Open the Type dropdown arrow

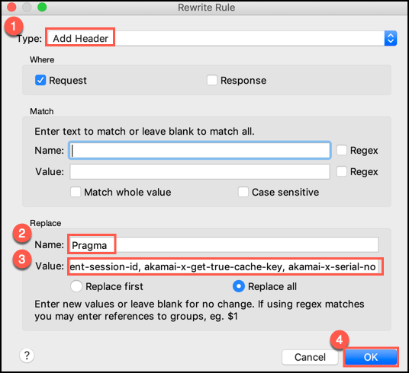click(x=391, y=38)
